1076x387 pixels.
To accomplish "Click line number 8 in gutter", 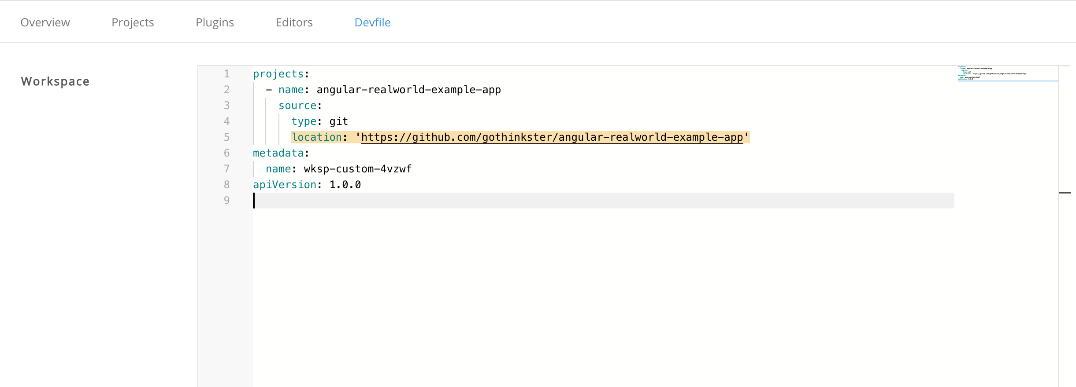I will point(226,185).
